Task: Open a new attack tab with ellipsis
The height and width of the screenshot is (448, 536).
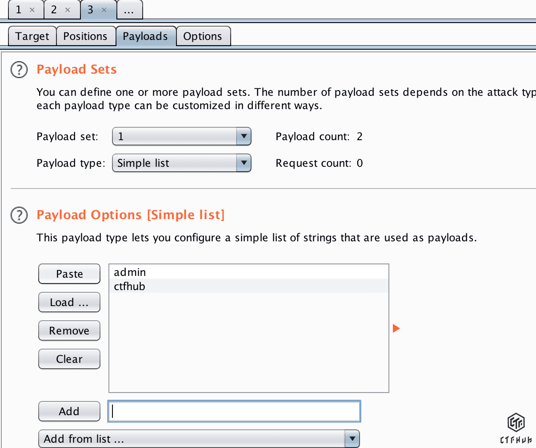Action: tap(129, 10)
